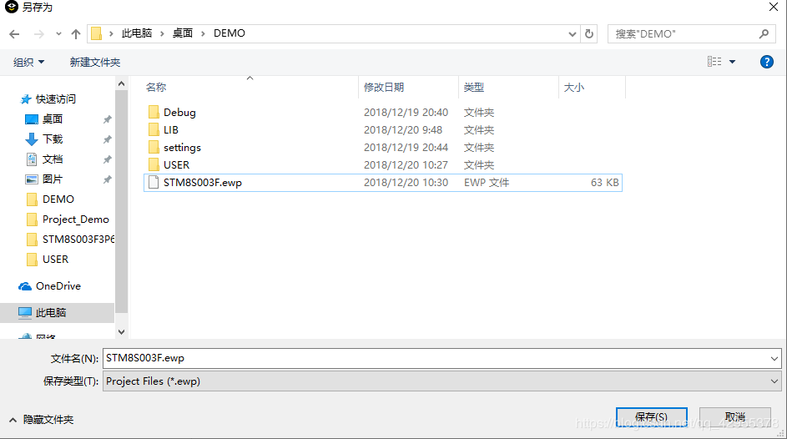787x439 pixels.
Task: Unpin 下载 pin icon
Action: click(107, 139)
